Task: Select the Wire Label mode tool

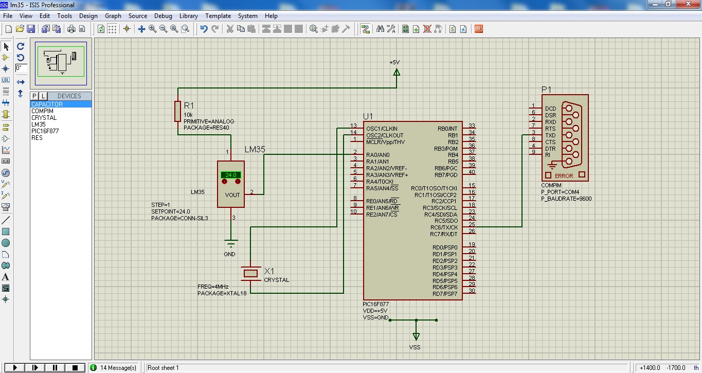Action: pos(6,81)
